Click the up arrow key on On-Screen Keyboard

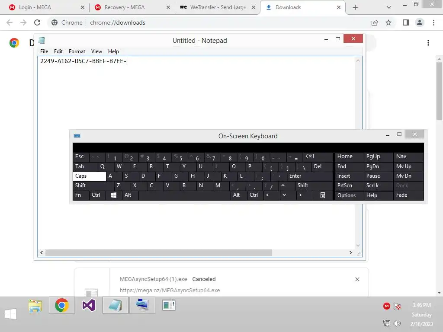286,185
